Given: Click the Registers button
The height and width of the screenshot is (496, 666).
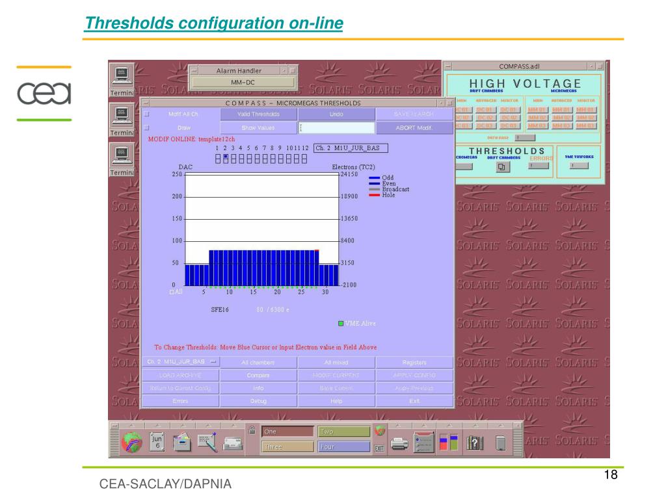Looking at the screenshot, I should [x=414, y=362].
